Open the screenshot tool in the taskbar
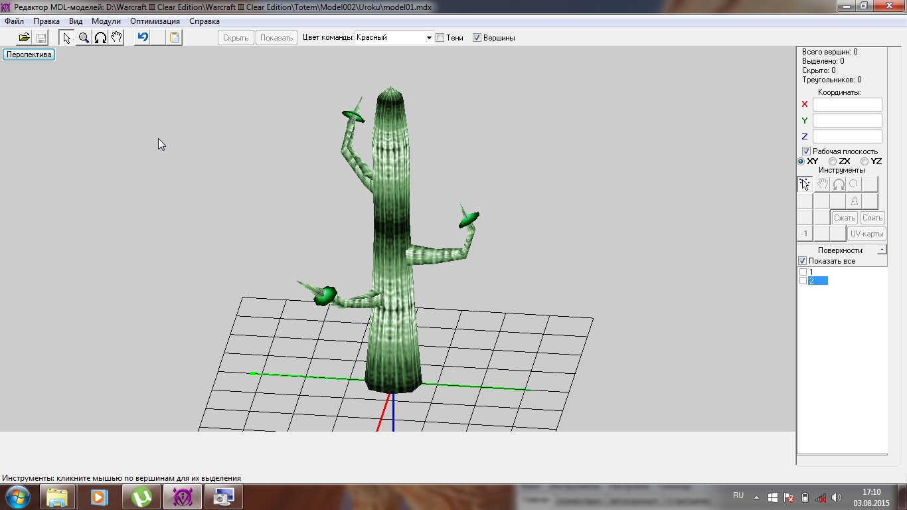907x510 pixels. pyautogui.click(x=224, y=497)
